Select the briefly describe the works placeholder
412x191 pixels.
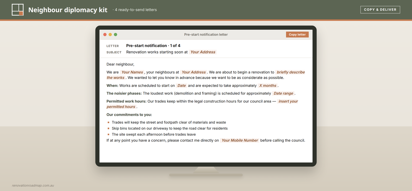206,75
